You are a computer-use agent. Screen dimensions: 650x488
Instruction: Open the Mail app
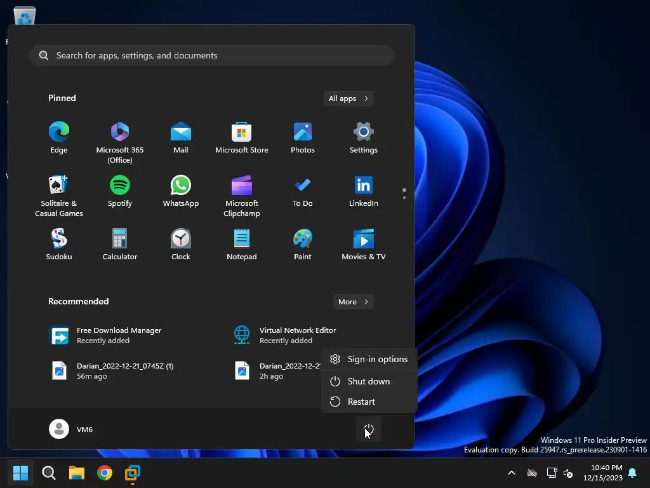pos(181,138)
